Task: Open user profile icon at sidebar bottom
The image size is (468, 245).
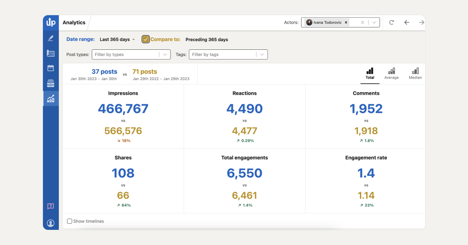Action: pyautogui.click(x=51, y=223)
